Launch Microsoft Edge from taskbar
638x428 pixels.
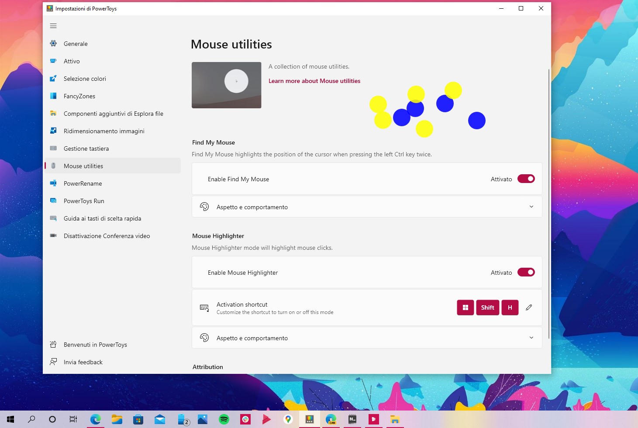(95, 419)
